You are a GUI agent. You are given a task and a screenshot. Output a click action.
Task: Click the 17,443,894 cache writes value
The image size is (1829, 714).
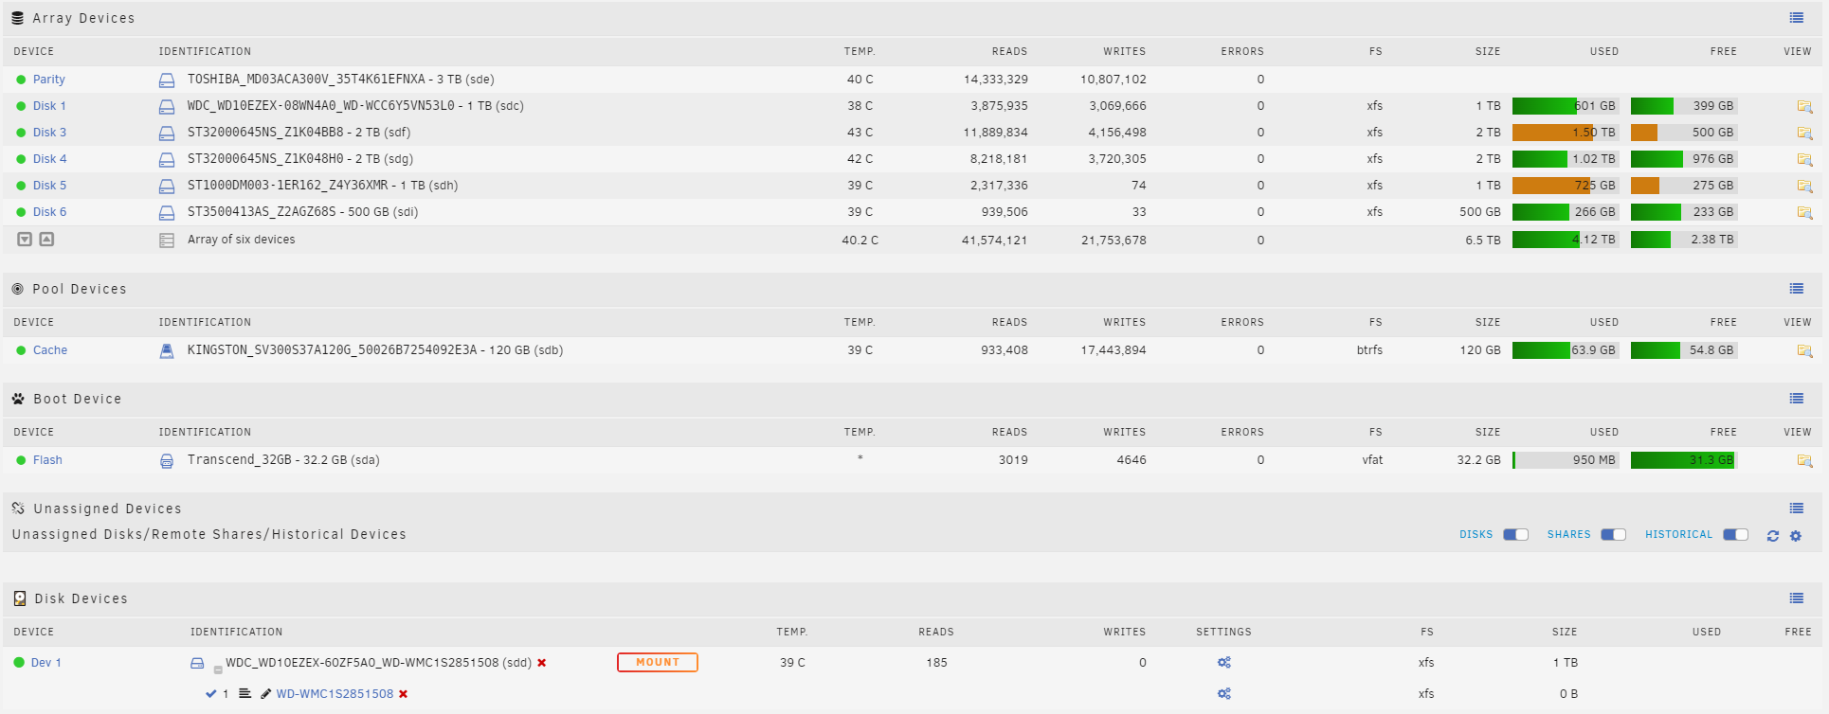(x=1114, y=350)
